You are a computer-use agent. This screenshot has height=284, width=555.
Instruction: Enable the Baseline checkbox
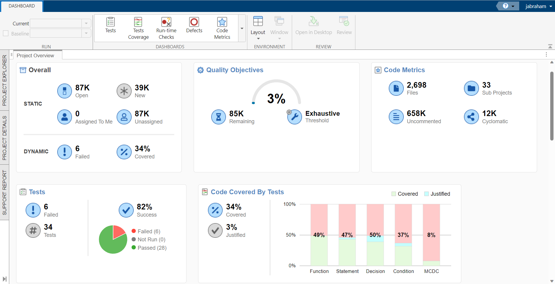tap(6, 33)
